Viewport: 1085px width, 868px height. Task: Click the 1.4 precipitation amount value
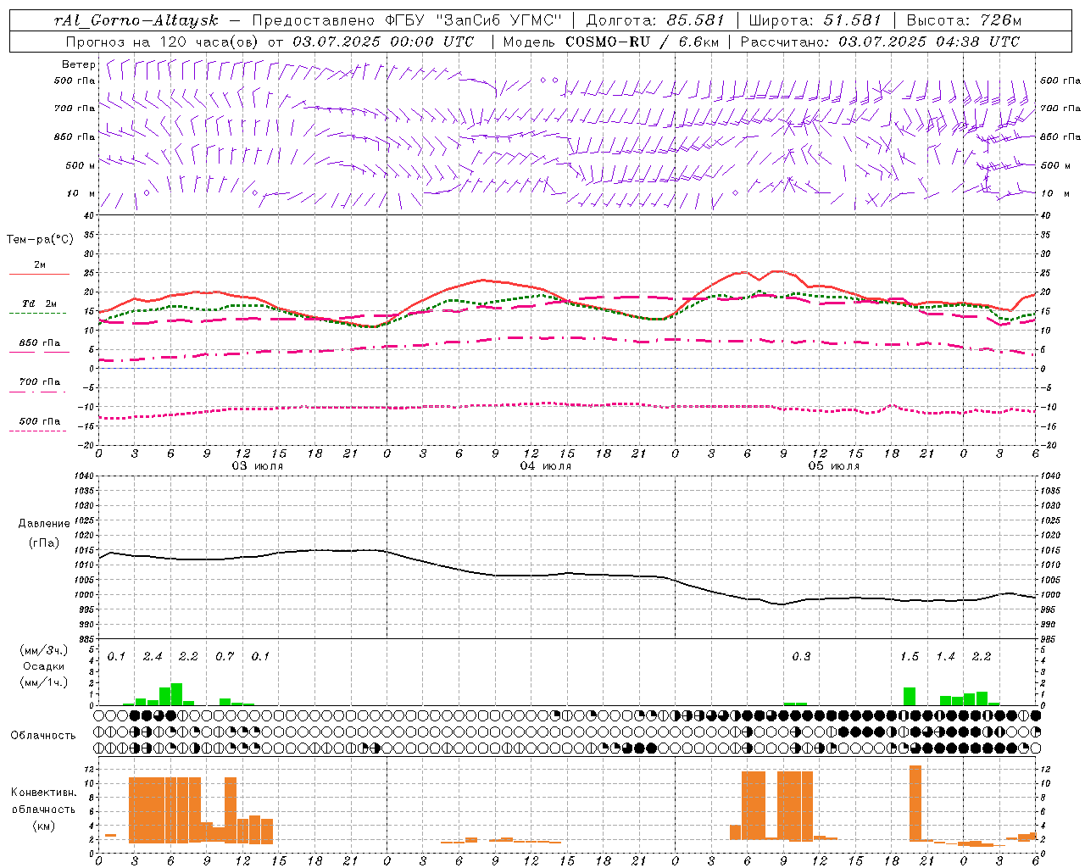click(945, 657)
